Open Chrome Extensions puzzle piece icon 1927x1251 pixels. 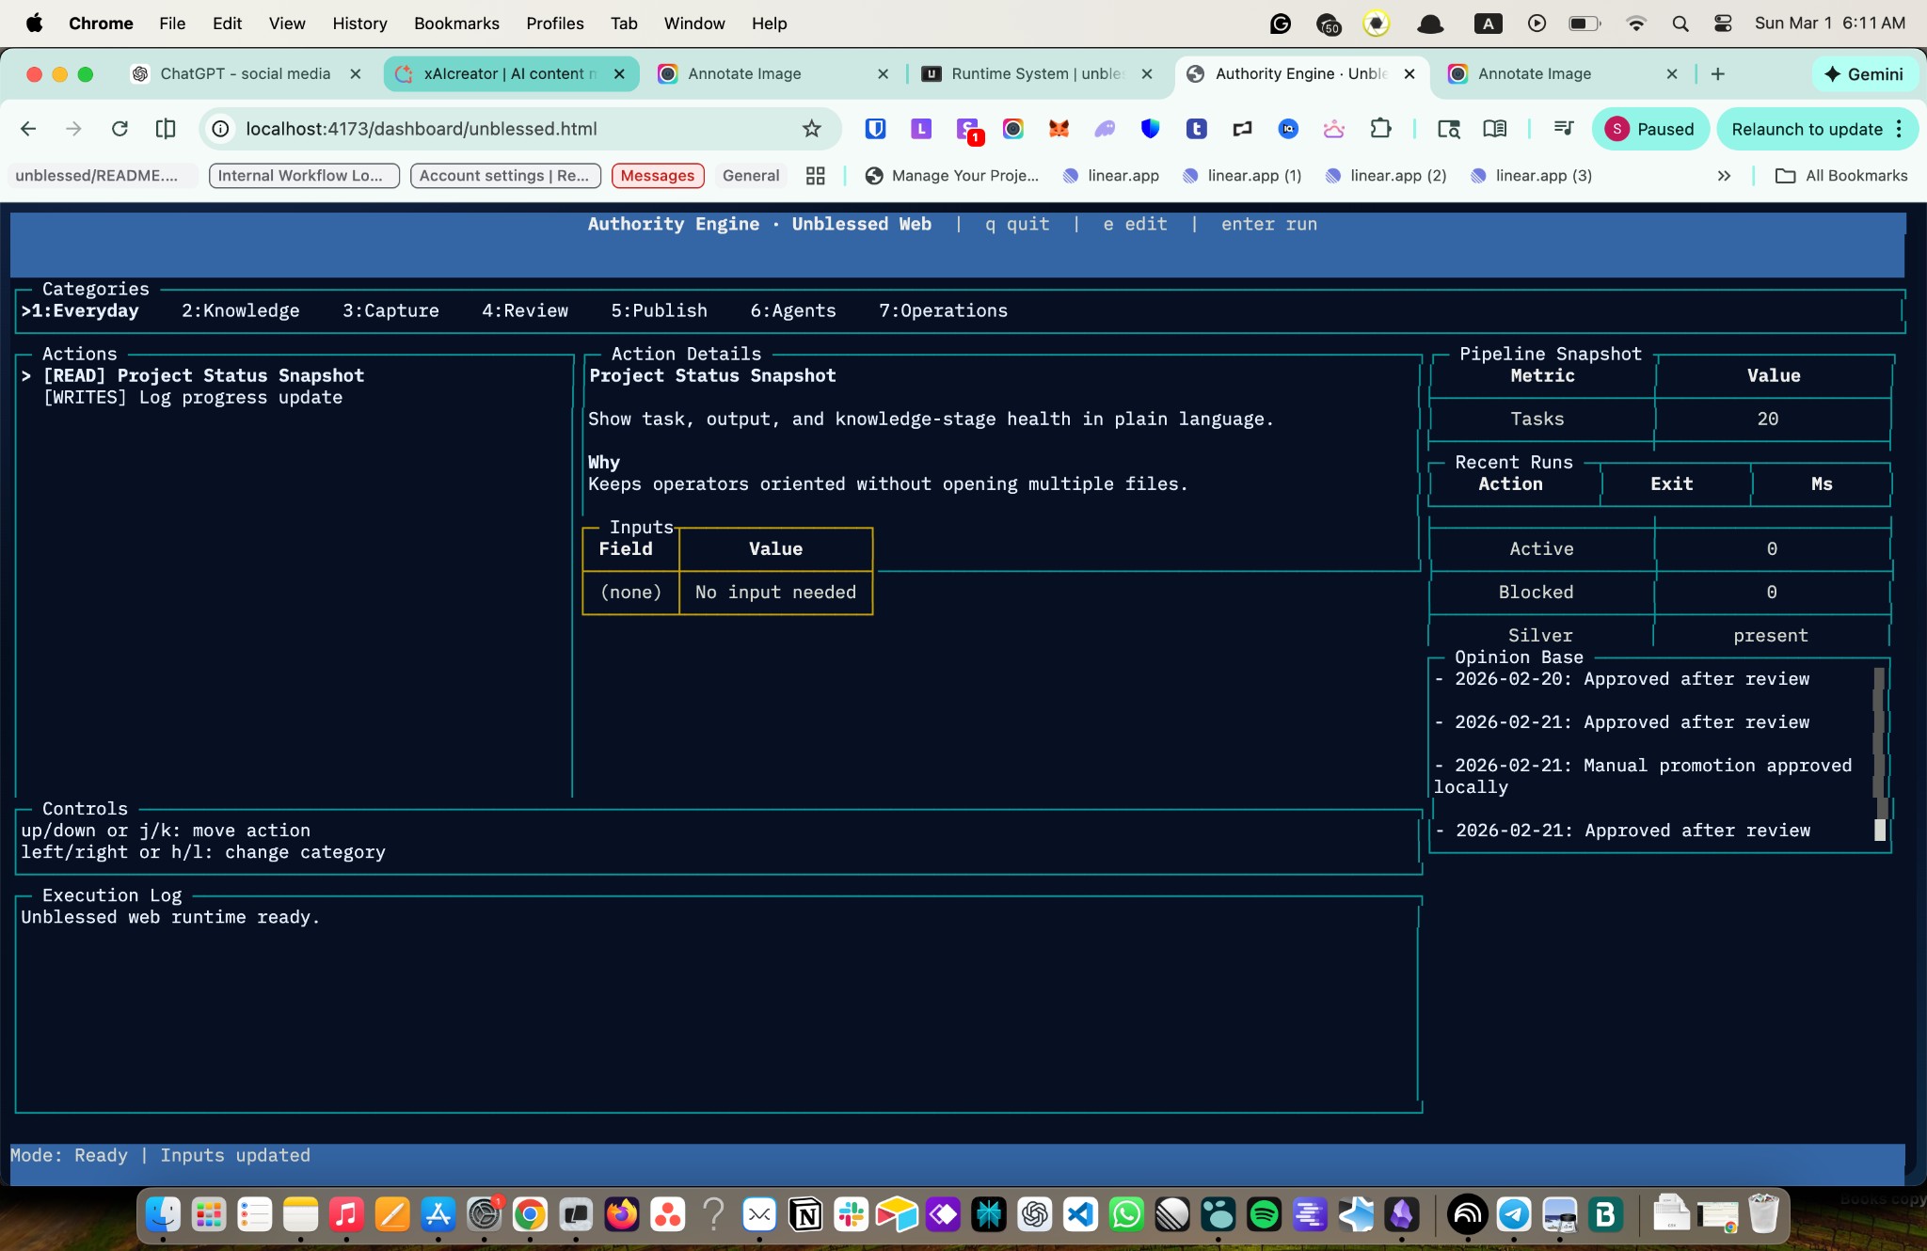point(1380,129)
